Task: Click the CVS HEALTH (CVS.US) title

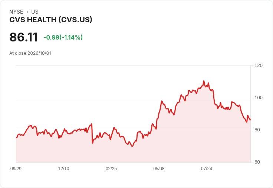Action: [x=51, y=20]
